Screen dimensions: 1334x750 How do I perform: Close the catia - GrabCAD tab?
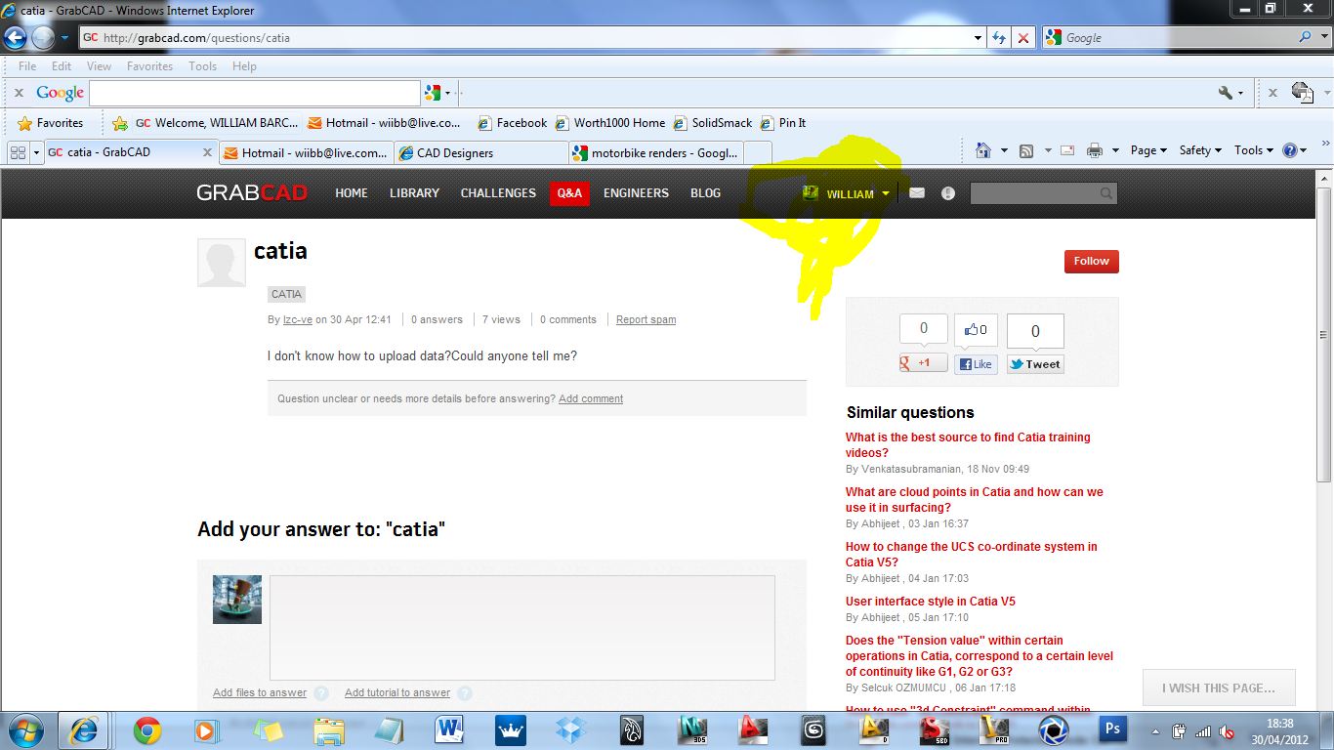[x=207, y=152]
